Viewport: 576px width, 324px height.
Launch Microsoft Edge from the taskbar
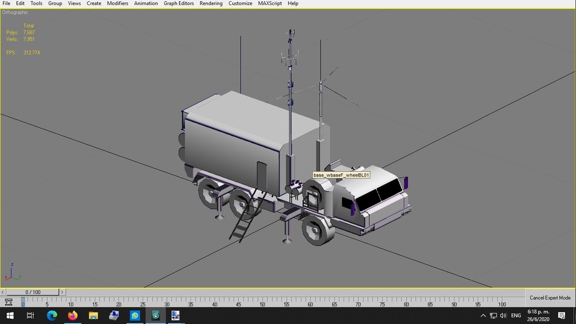coord(52,315)
